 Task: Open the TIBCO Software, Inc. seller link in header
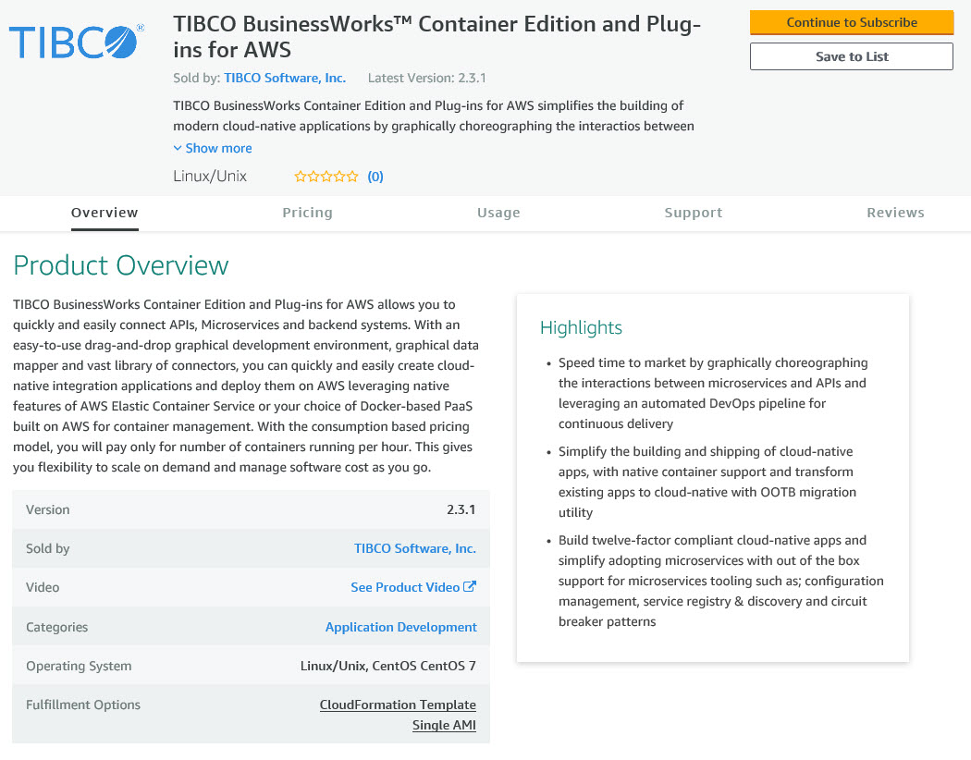(285, 79)
